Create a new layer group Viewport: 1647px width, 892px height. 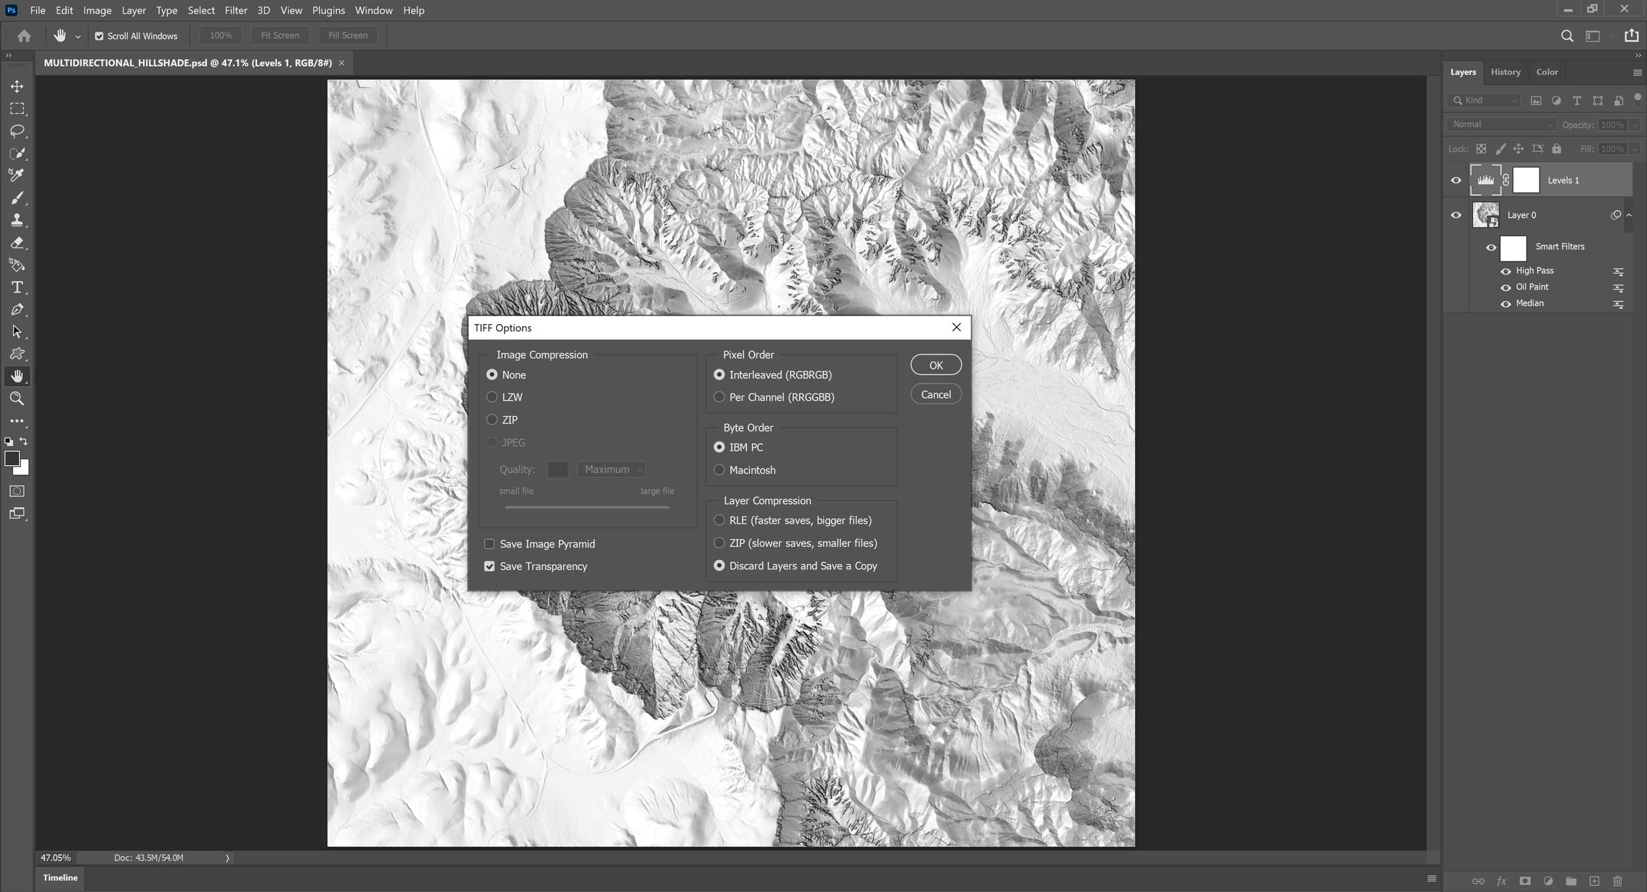(x=1571, y=881)
